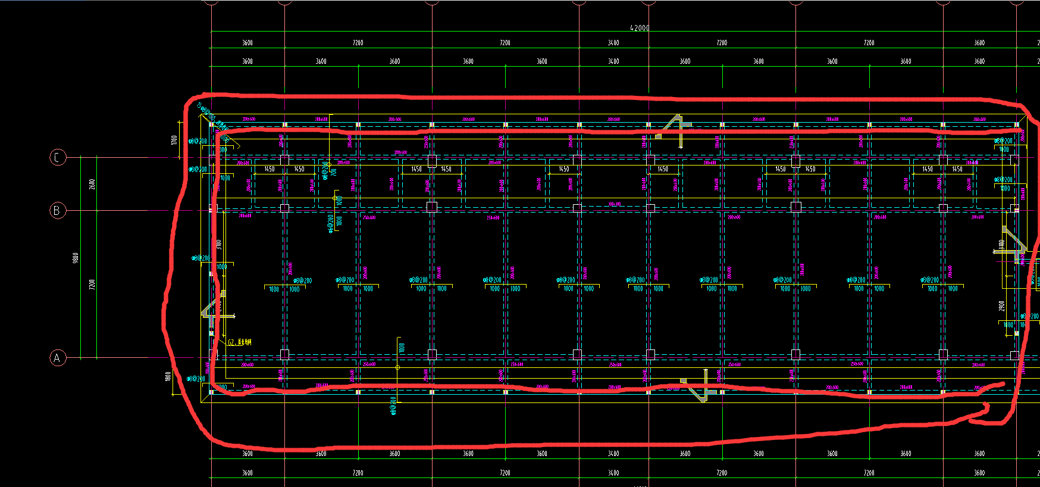Select the 700 rebar length label near axis C
This screenshot has width=1040, height=487.
[x=334, y=172]
